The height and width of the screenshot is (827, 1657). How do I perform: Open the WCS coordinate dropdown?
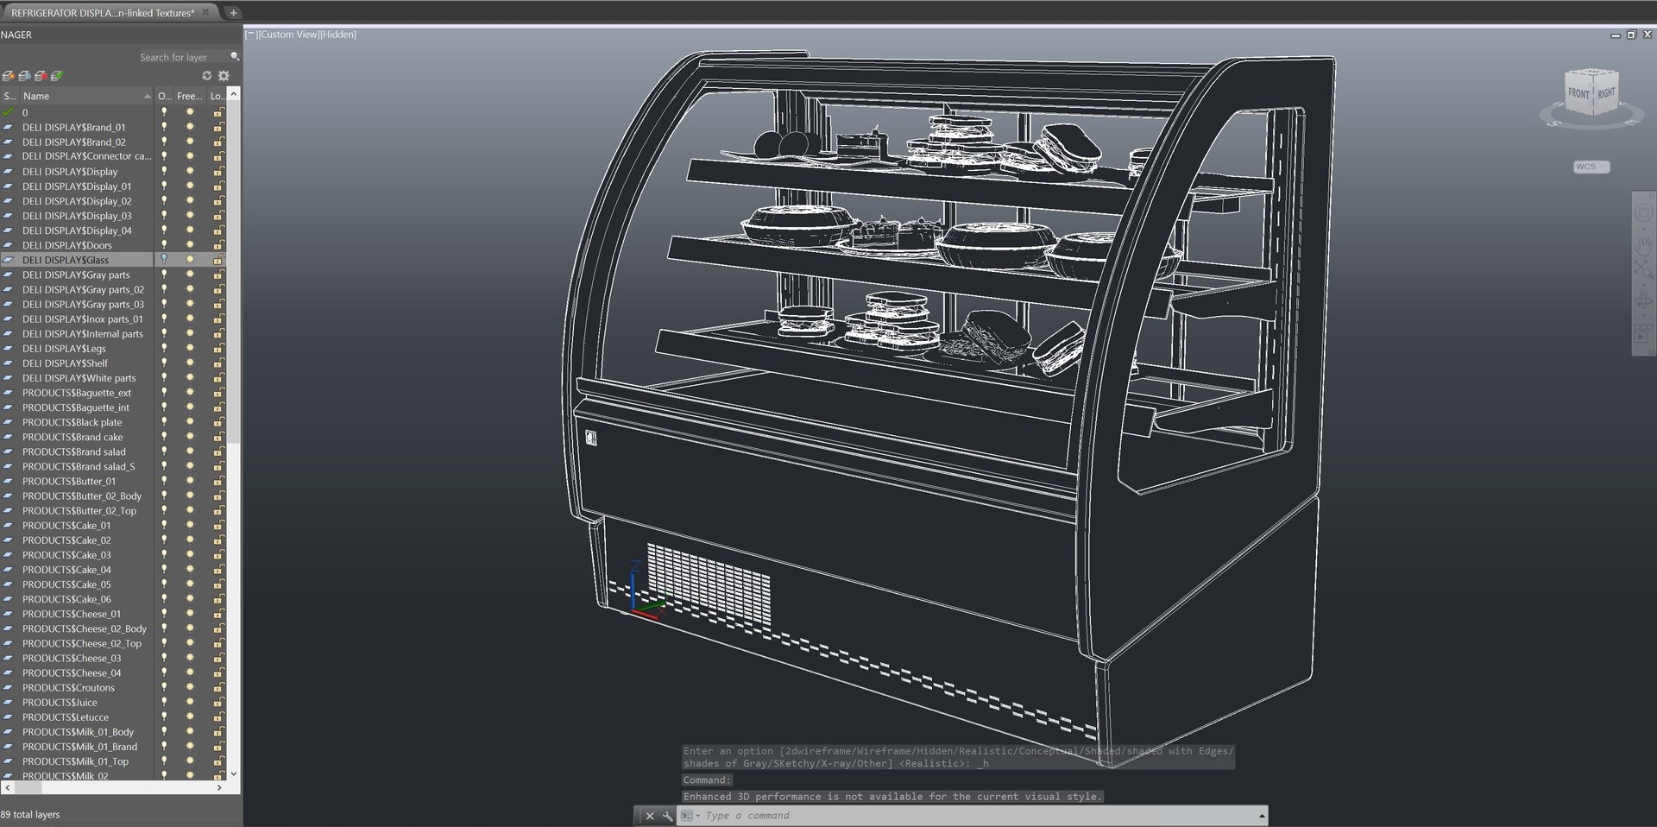(1591, 167)
